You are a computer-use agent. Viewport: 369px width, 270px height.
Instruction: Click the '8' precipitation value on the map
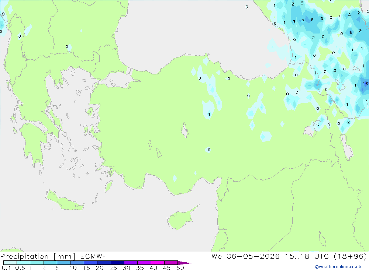(351, 32)
